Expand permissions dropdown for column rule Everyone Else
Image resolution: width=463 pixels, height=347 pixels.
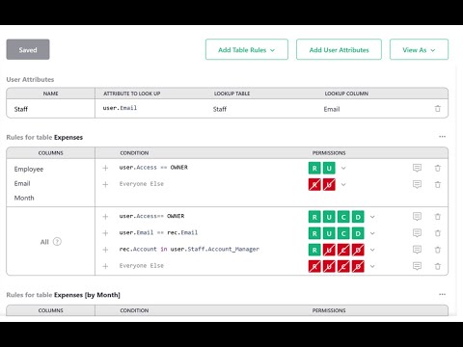coord(343,184)
